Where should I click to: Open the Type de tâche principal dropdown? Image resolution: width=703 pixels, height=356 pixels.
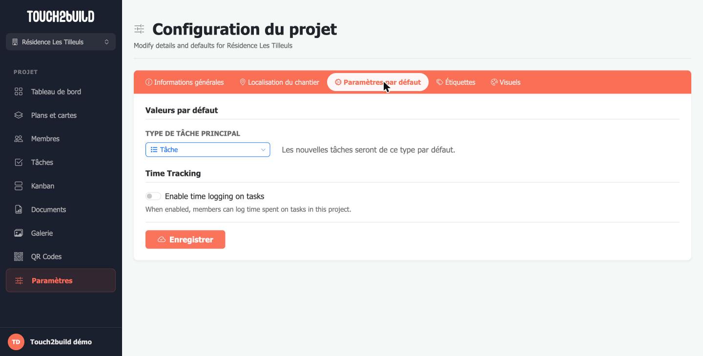207,150
